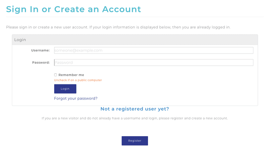This screenshot has height=150, width=271.
Task: Click the 'Remember me' label text
Action: coord(71,75)
